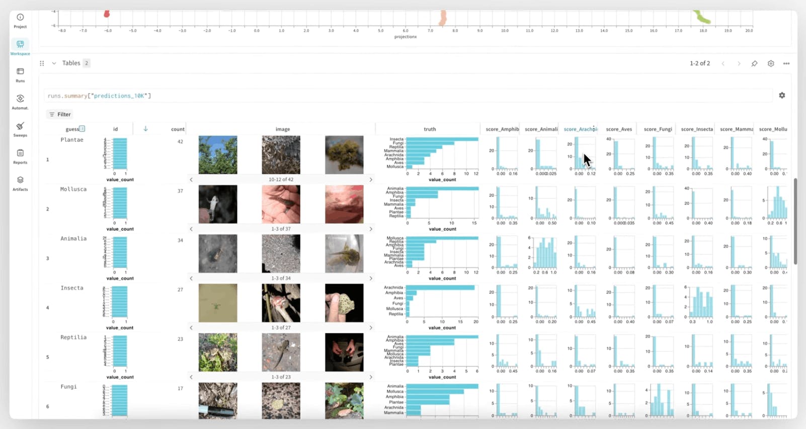This screenshot has height=429, width=806.
Task: Show next images in the Animalia row
Action: coord(371,278)
